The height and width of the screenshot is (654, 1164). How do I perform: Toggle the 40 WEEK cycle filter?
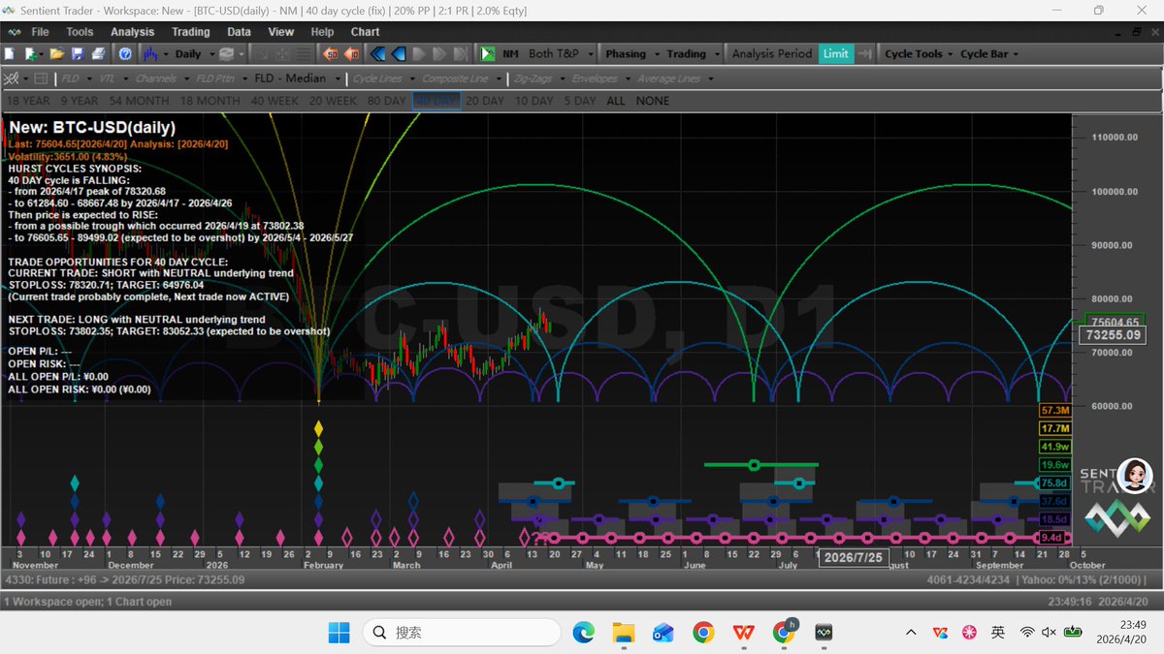275,101
